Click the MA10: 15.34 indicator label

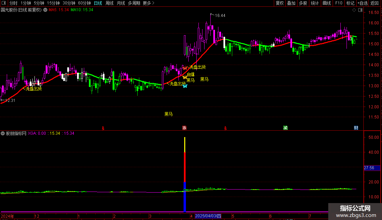(82, 10)
